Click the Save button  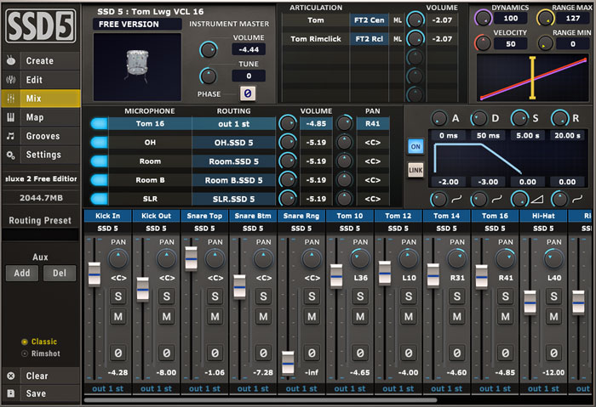(x=41, y=393)
